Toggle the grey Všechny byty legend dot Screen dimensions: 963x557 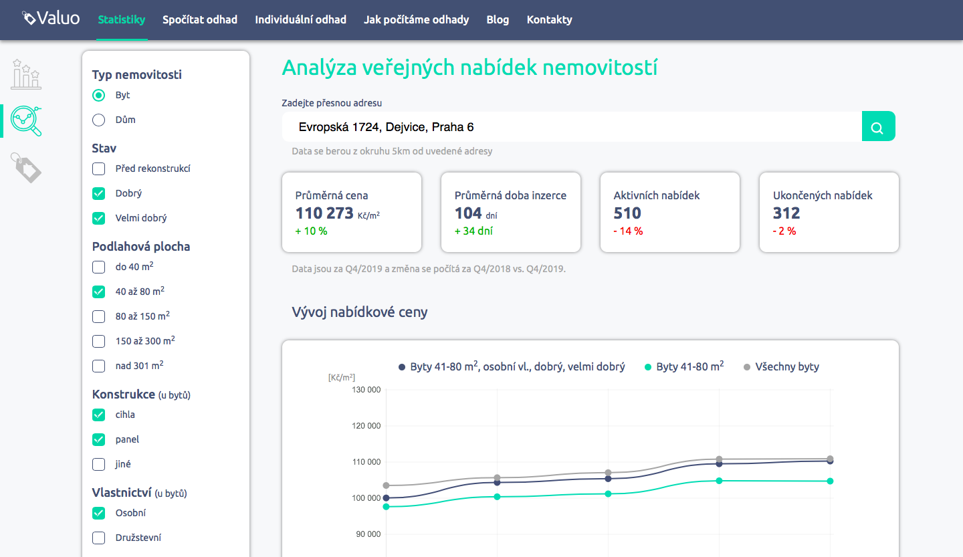(x=747, y=367)
